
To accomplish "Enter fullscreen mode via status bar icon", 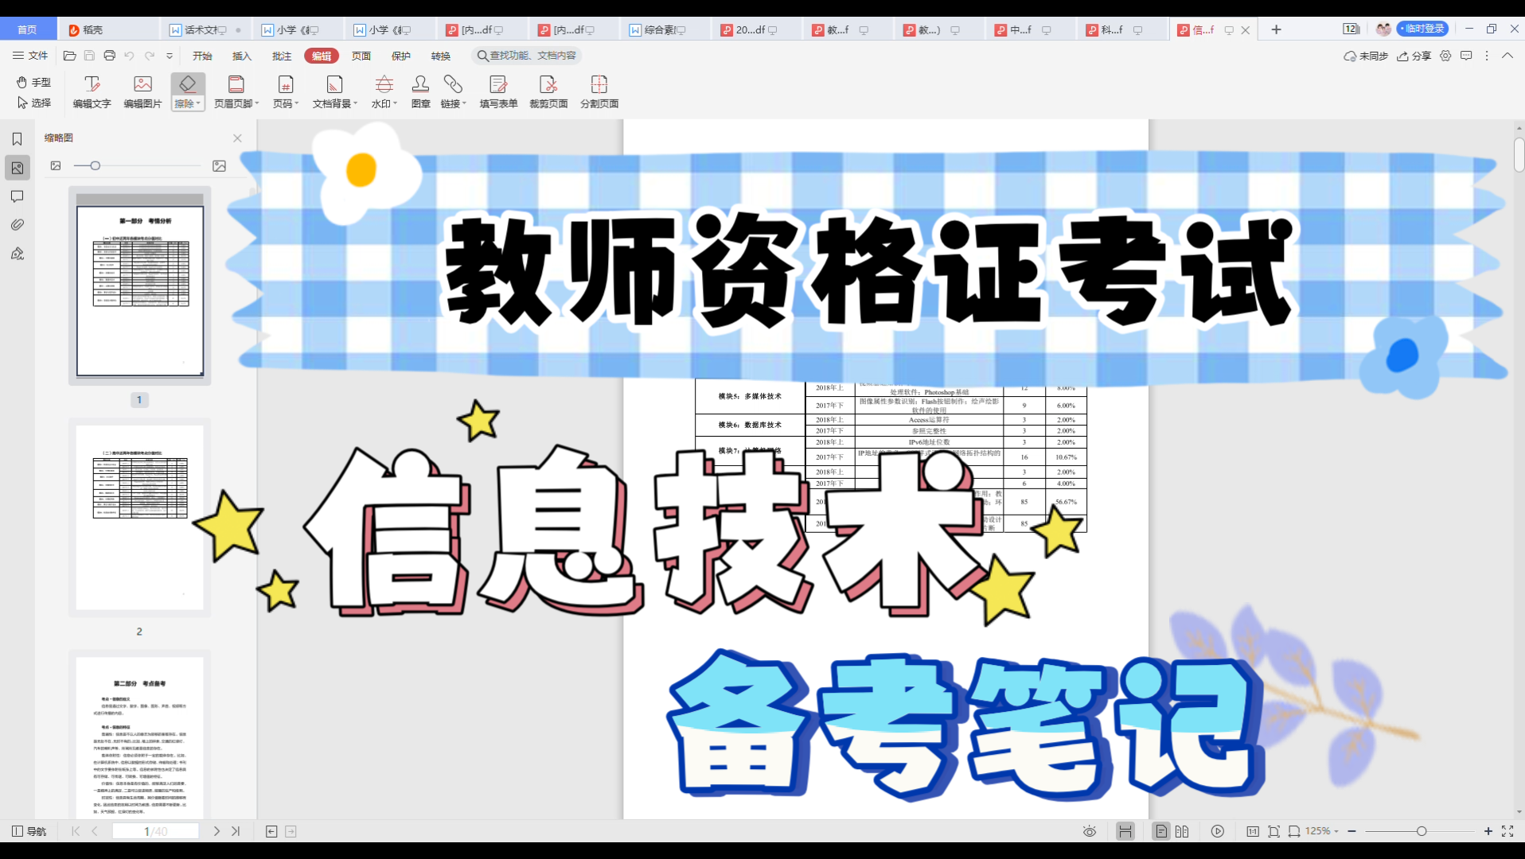I will [x=1507, y=831].
